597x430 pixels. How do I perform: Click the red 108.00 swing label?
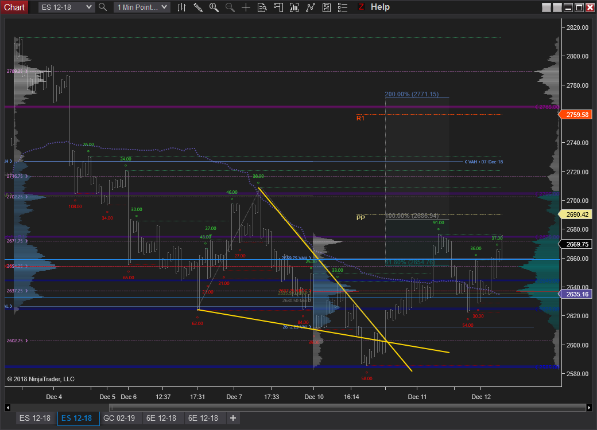pyautogui.click(x=75, y=206)
